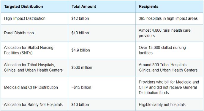The image size is (204, 111).
Task: Click $10 billion in Rural Distribution row
Action: (102, 33)
